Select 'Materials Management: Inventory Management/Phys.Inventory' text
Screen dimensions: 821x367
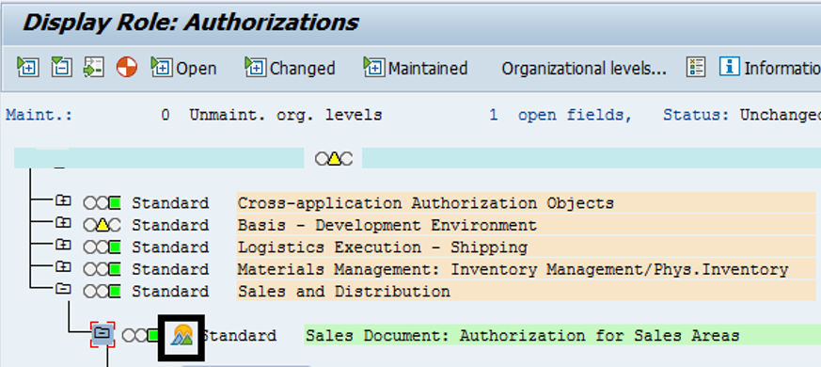tap(513, 269)
